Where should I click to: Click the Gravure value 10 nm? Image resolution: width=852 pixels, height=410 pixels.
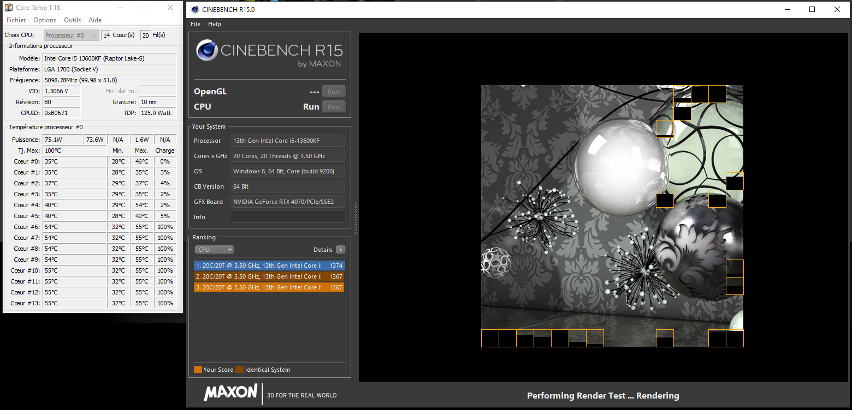(158, 102)
